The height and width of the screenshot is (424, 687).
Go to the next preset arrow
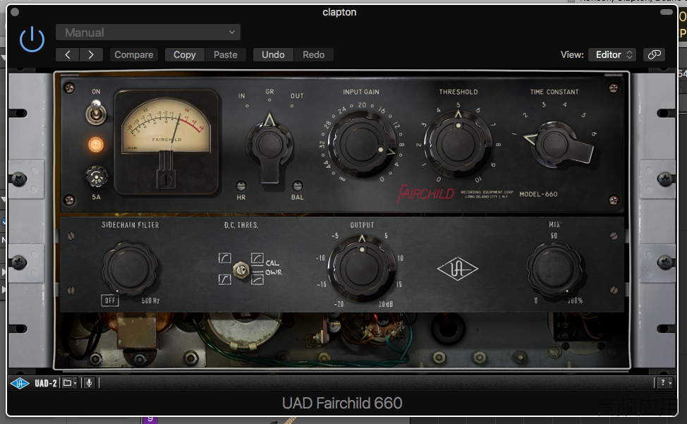(x=91, y=55)
